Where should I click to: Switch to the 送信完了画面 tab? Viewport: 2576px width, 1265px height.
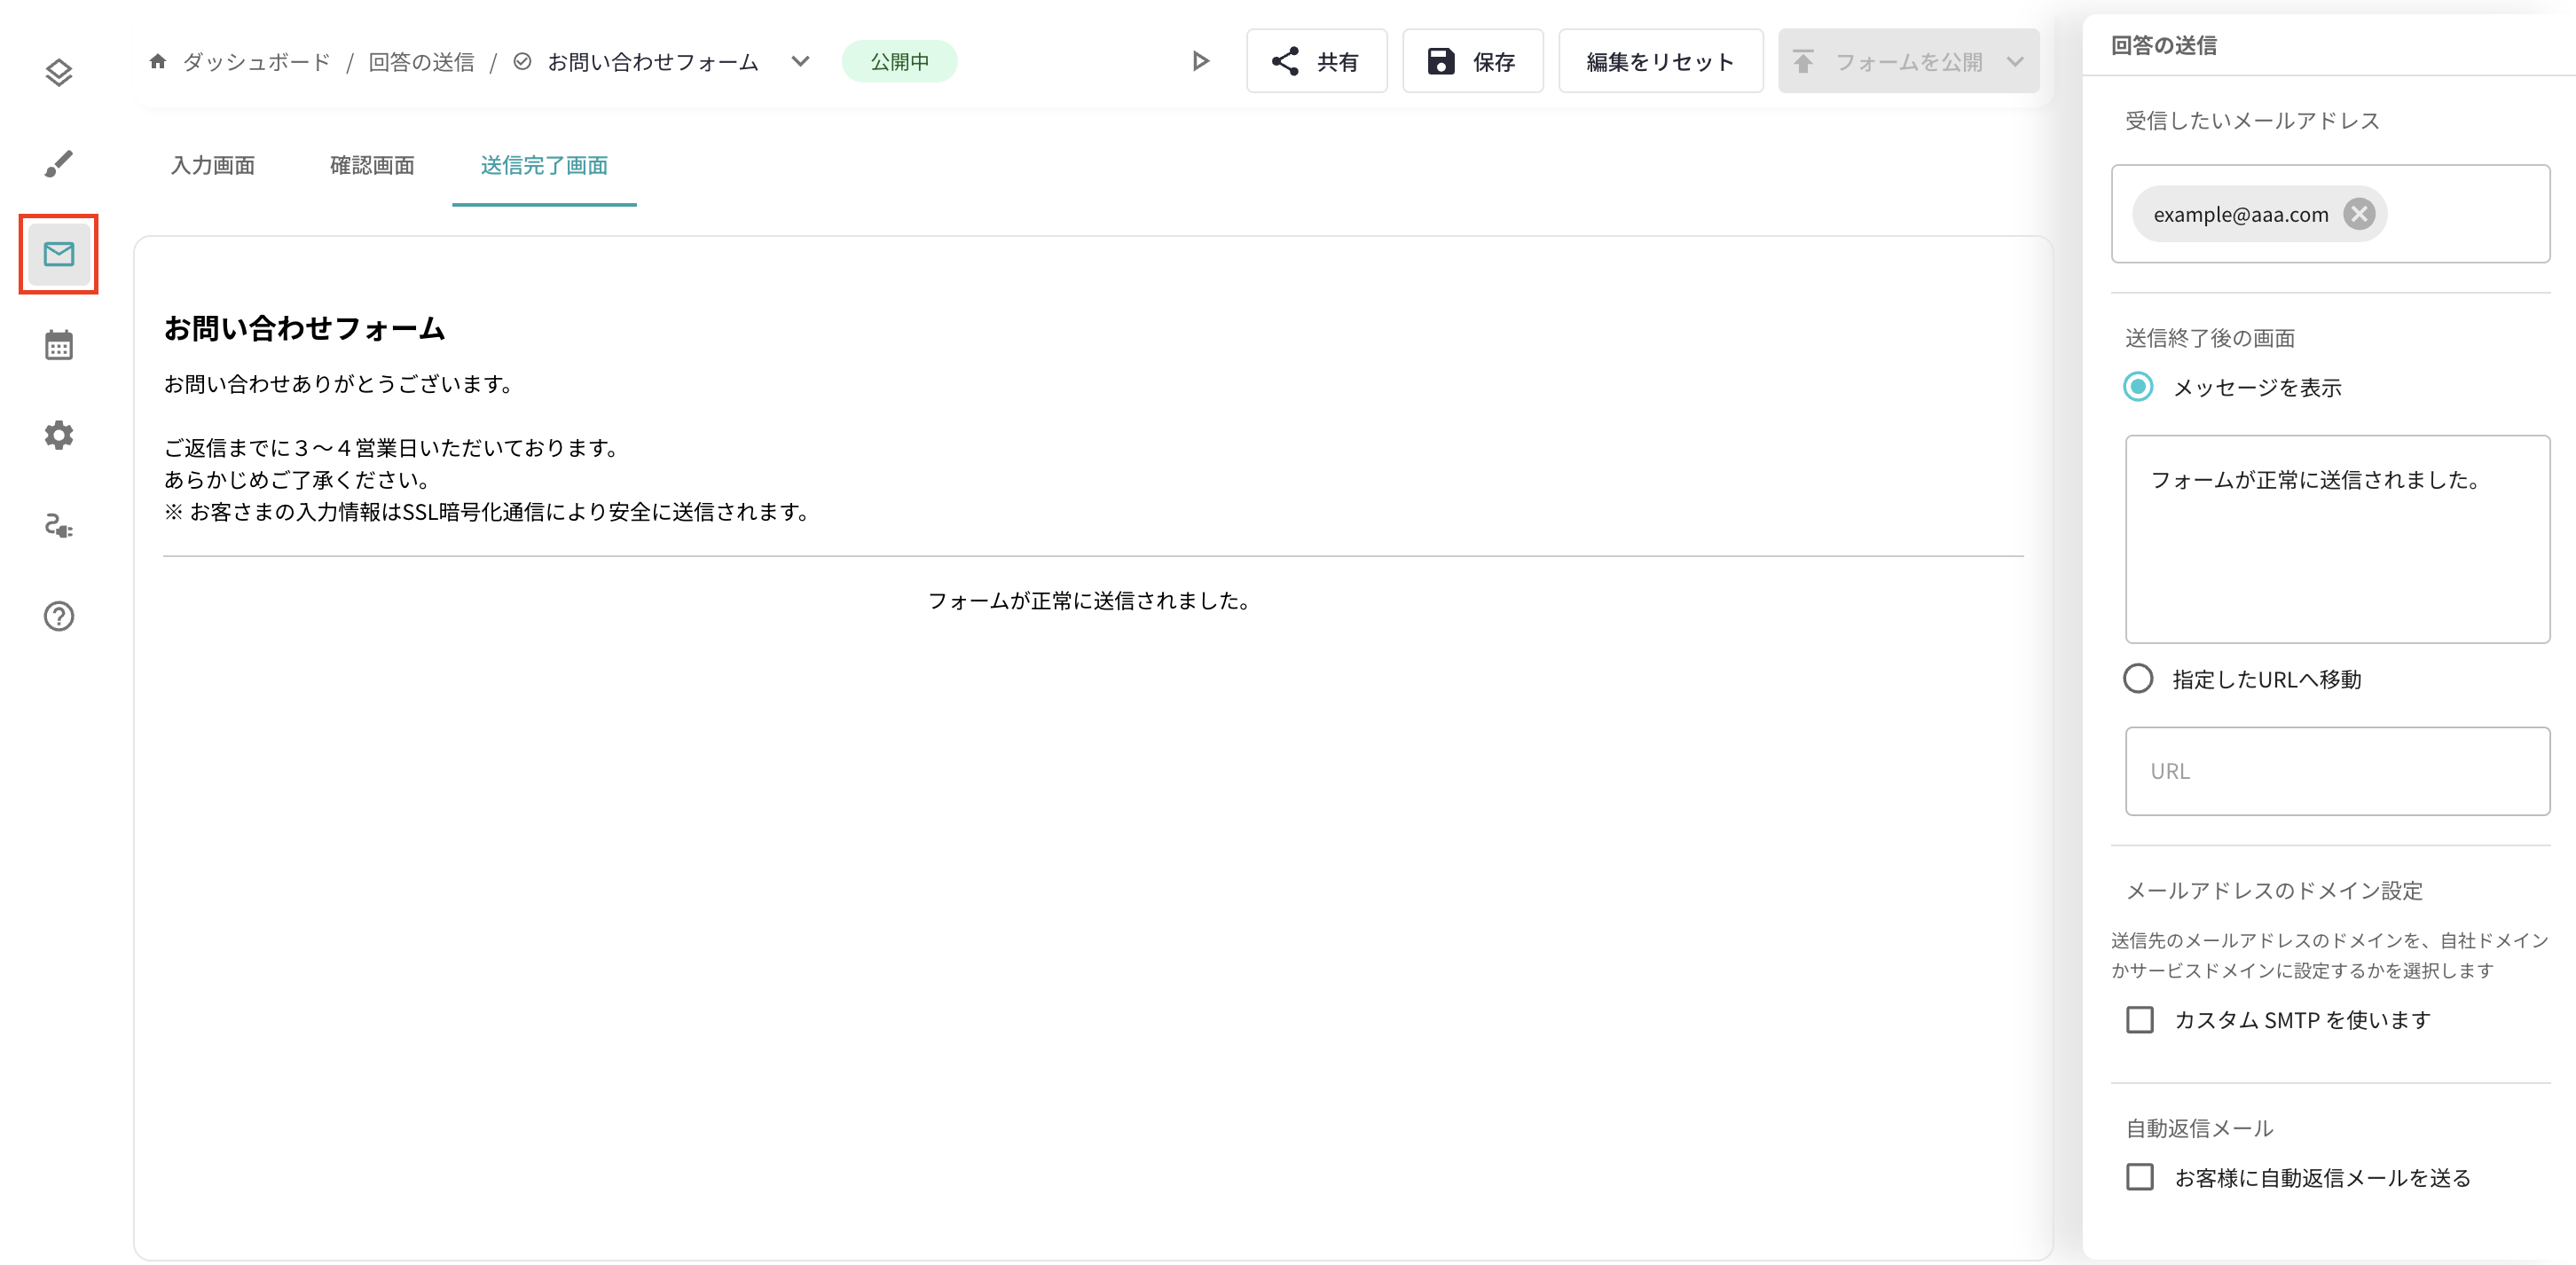coord(544,165)
